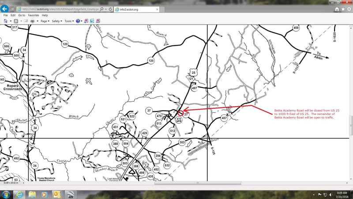353x199 pixels.
Task: Expand the Home page dropdown arrow
Action: (x=11, y=21)
